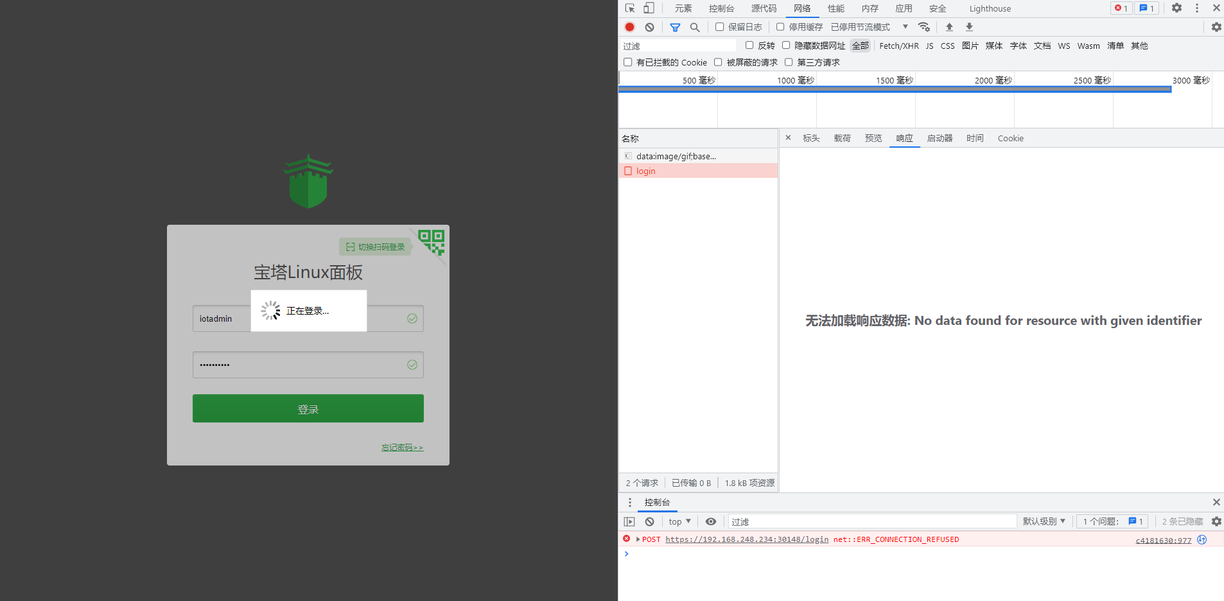Open the failed login URL link

747,539
